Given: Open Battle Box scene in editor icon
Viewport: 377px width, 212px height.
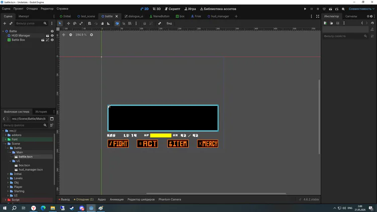Looking at the screenshot, I should tap(43, 40).
